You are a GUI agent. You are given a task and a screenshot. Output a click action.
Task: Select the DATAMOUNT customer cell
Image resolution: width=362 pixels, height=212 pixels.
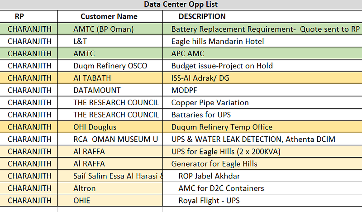click(97, 90)
